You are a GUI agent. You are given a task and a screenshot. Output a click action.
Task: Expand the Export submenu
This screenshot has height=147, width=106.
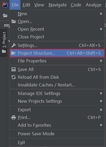(x=57, y=110)
